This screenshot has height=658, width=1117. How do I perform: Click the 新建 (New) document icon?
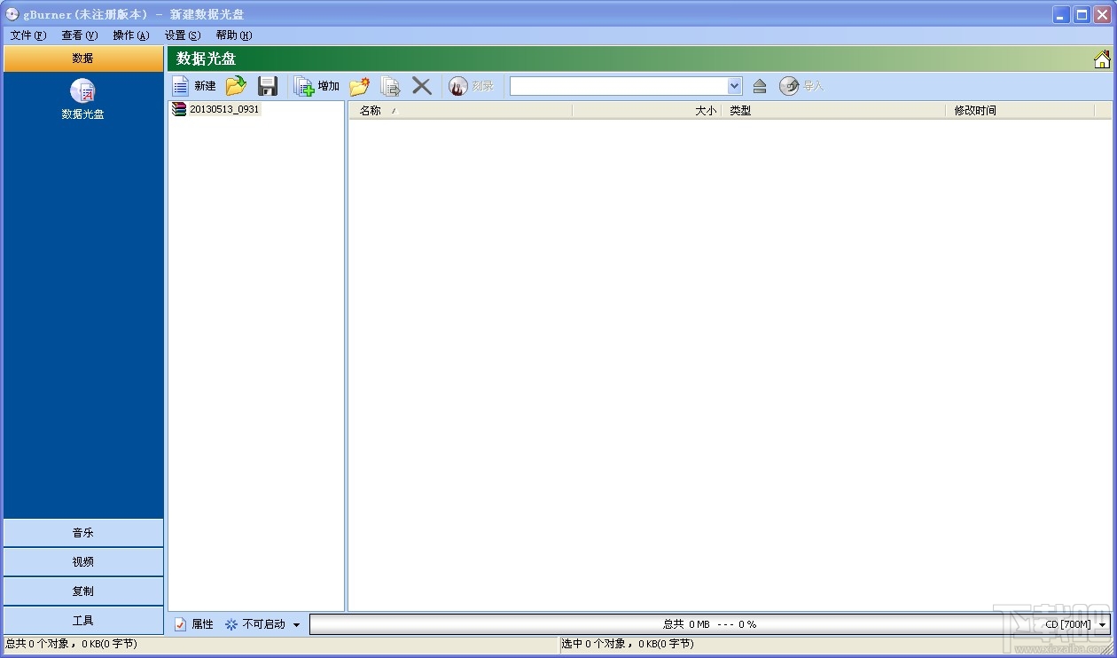point(181,86)
